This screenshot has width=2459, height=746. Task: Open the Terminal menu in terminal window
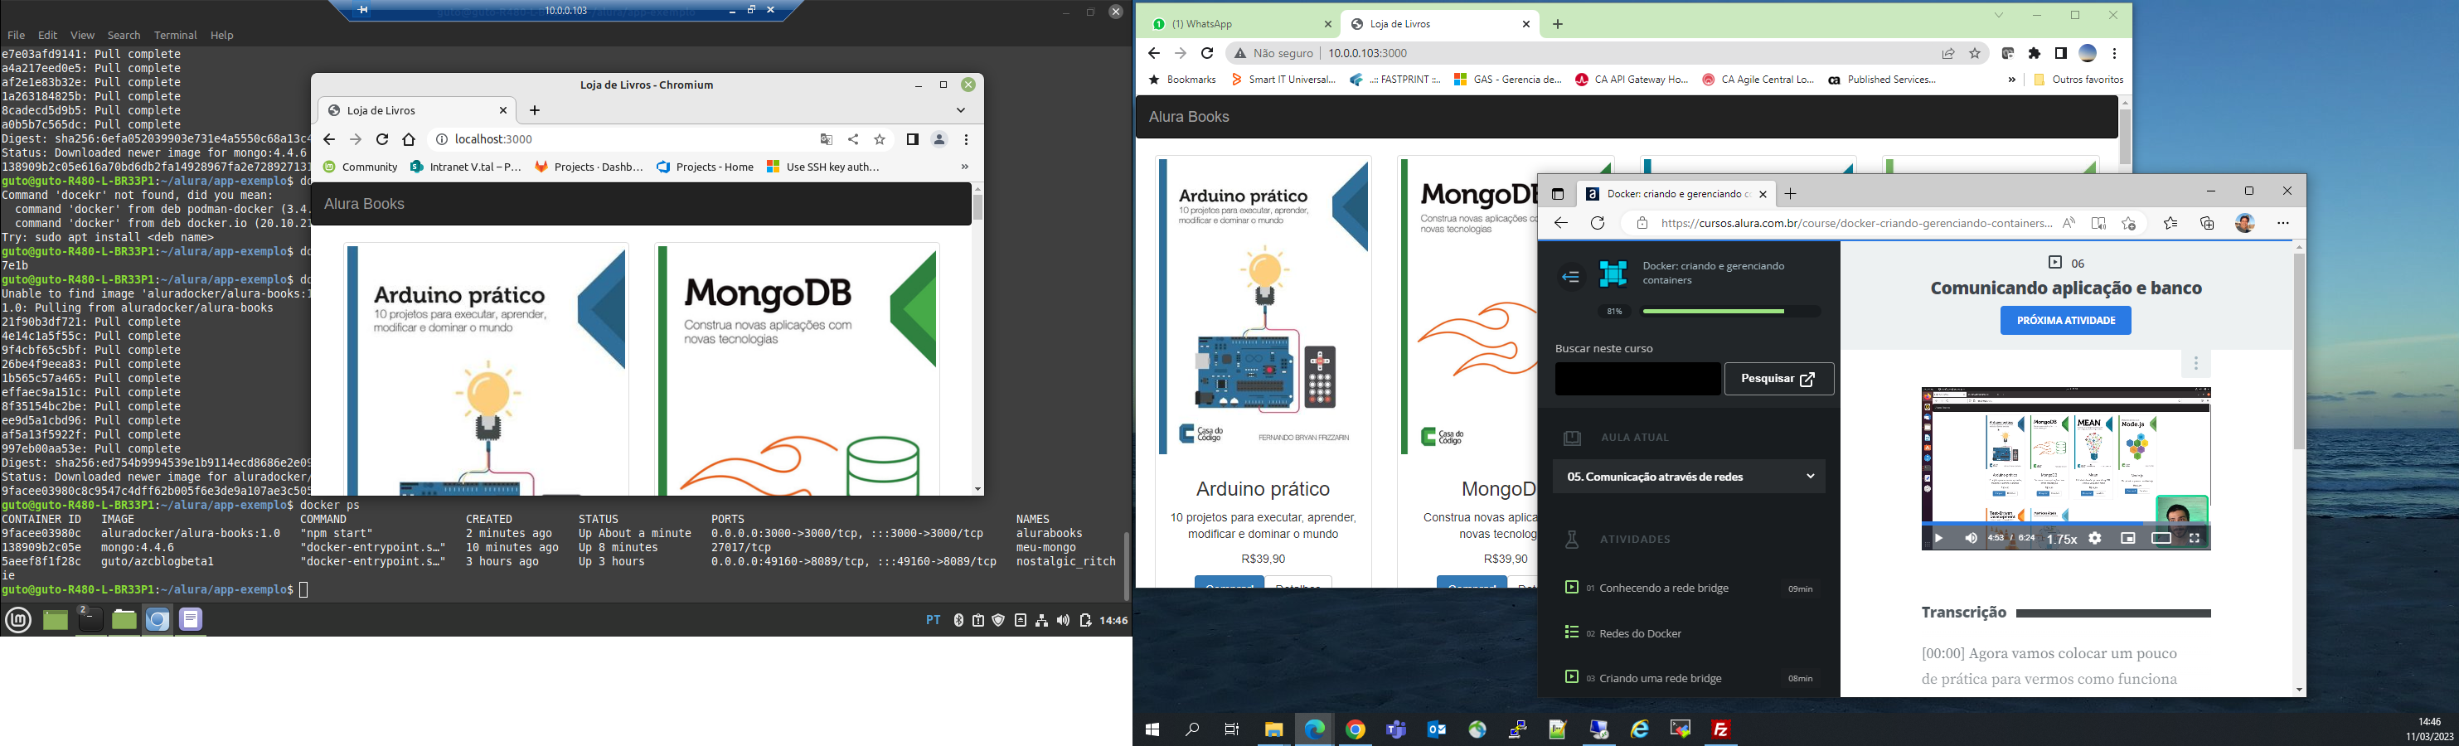[x=175, y=36]
